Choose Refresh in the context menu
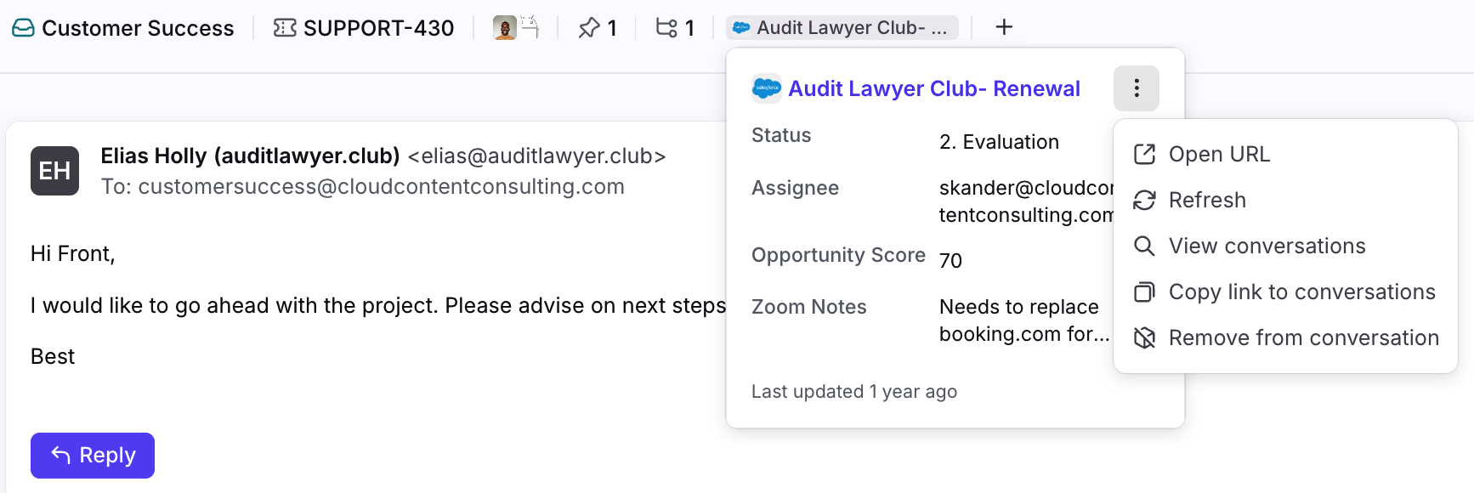 [1206, 200]
